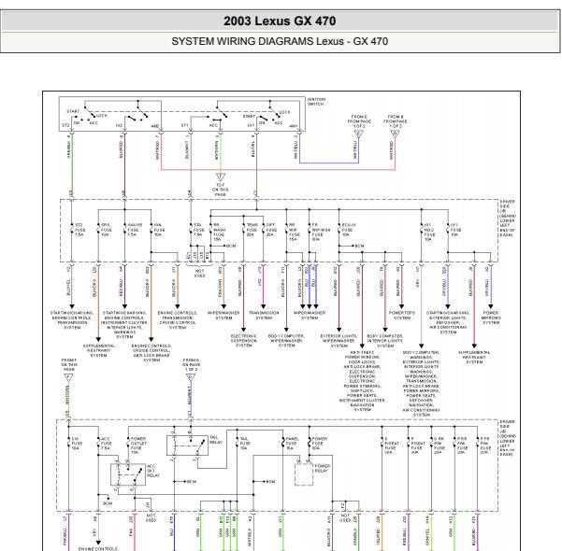Click the ACC FUSE 7.5A label
The width and height of the screenshot is (562, 551).
click(x=106, y=444)
